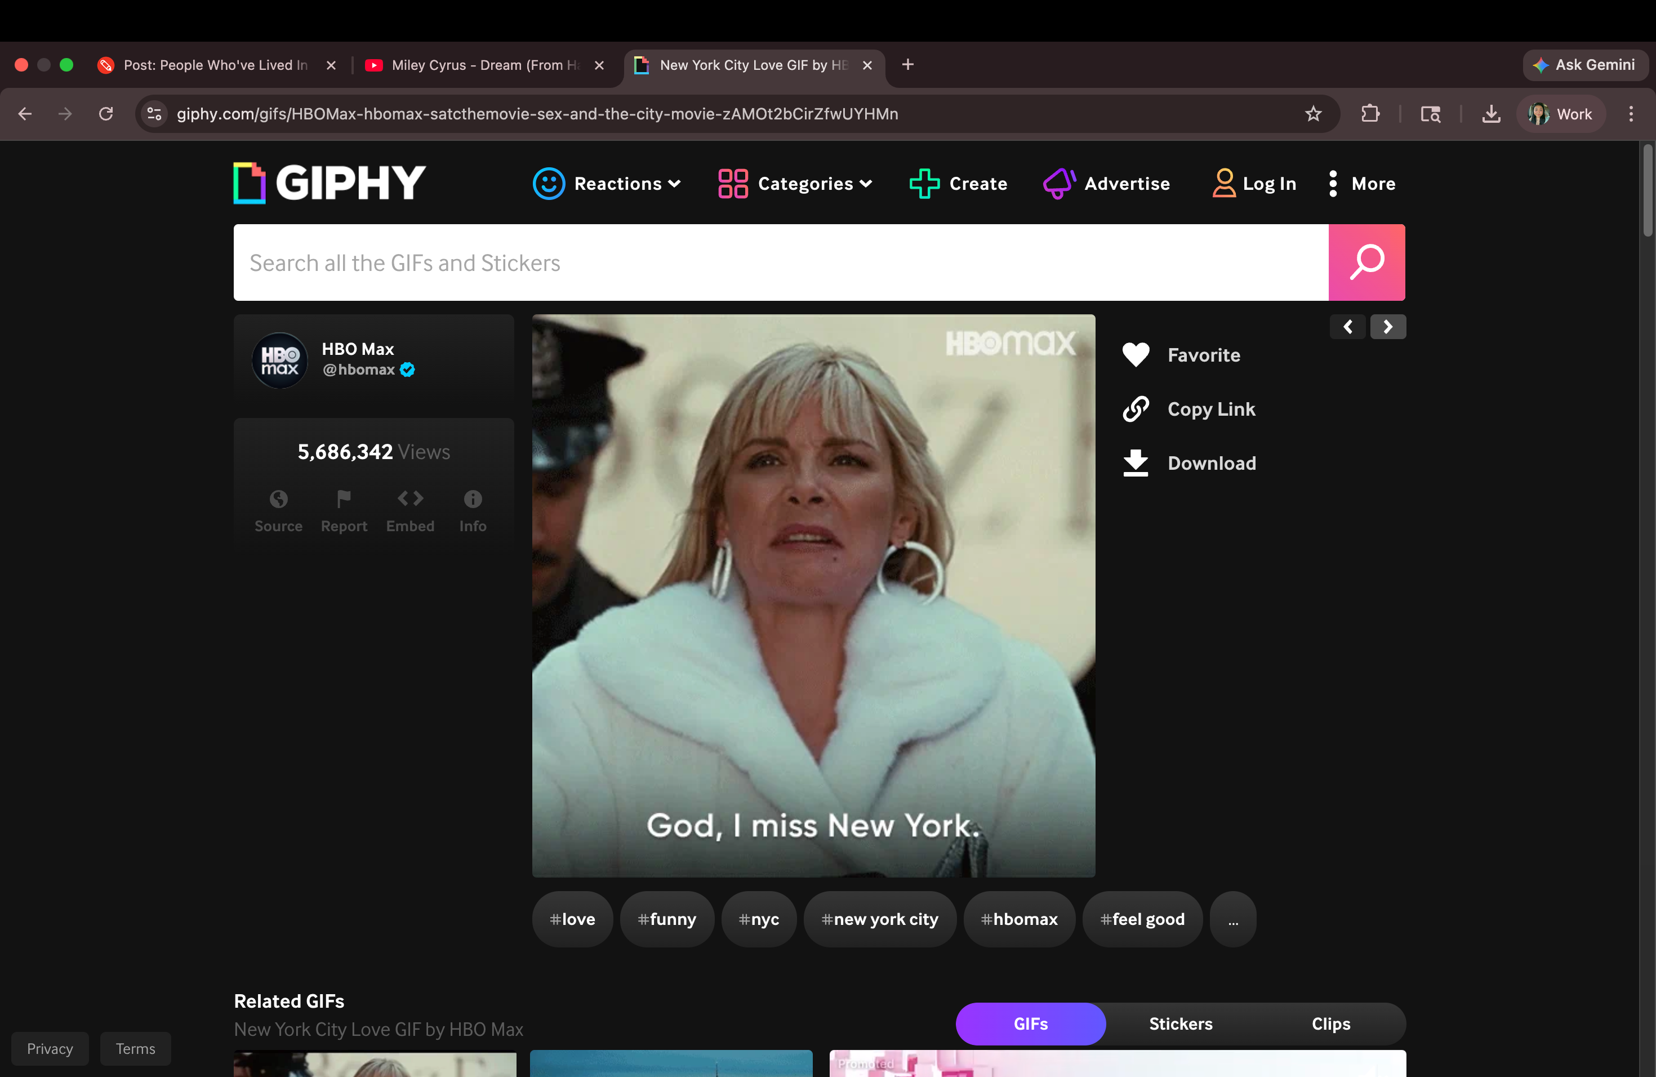Switch to the 'Post: People Who've Lived In' tab
The width and height of the screenshot is (1656, 1077).
point(216,65)
